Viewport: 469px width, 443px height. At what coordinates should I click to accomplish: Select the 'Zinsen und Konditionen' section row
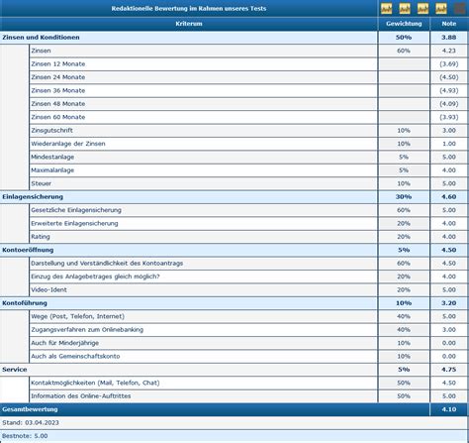click(234, 38)
